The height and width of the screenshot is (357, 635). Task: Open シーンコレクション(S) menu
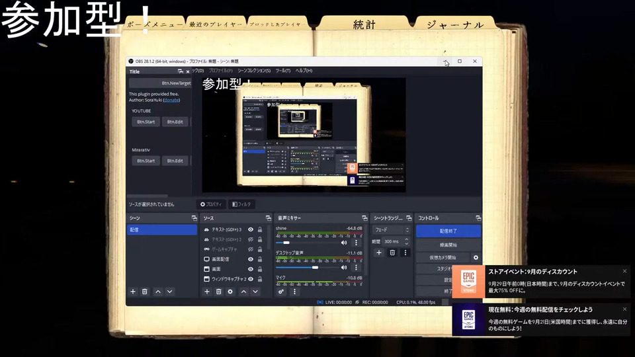click(254, 71)
